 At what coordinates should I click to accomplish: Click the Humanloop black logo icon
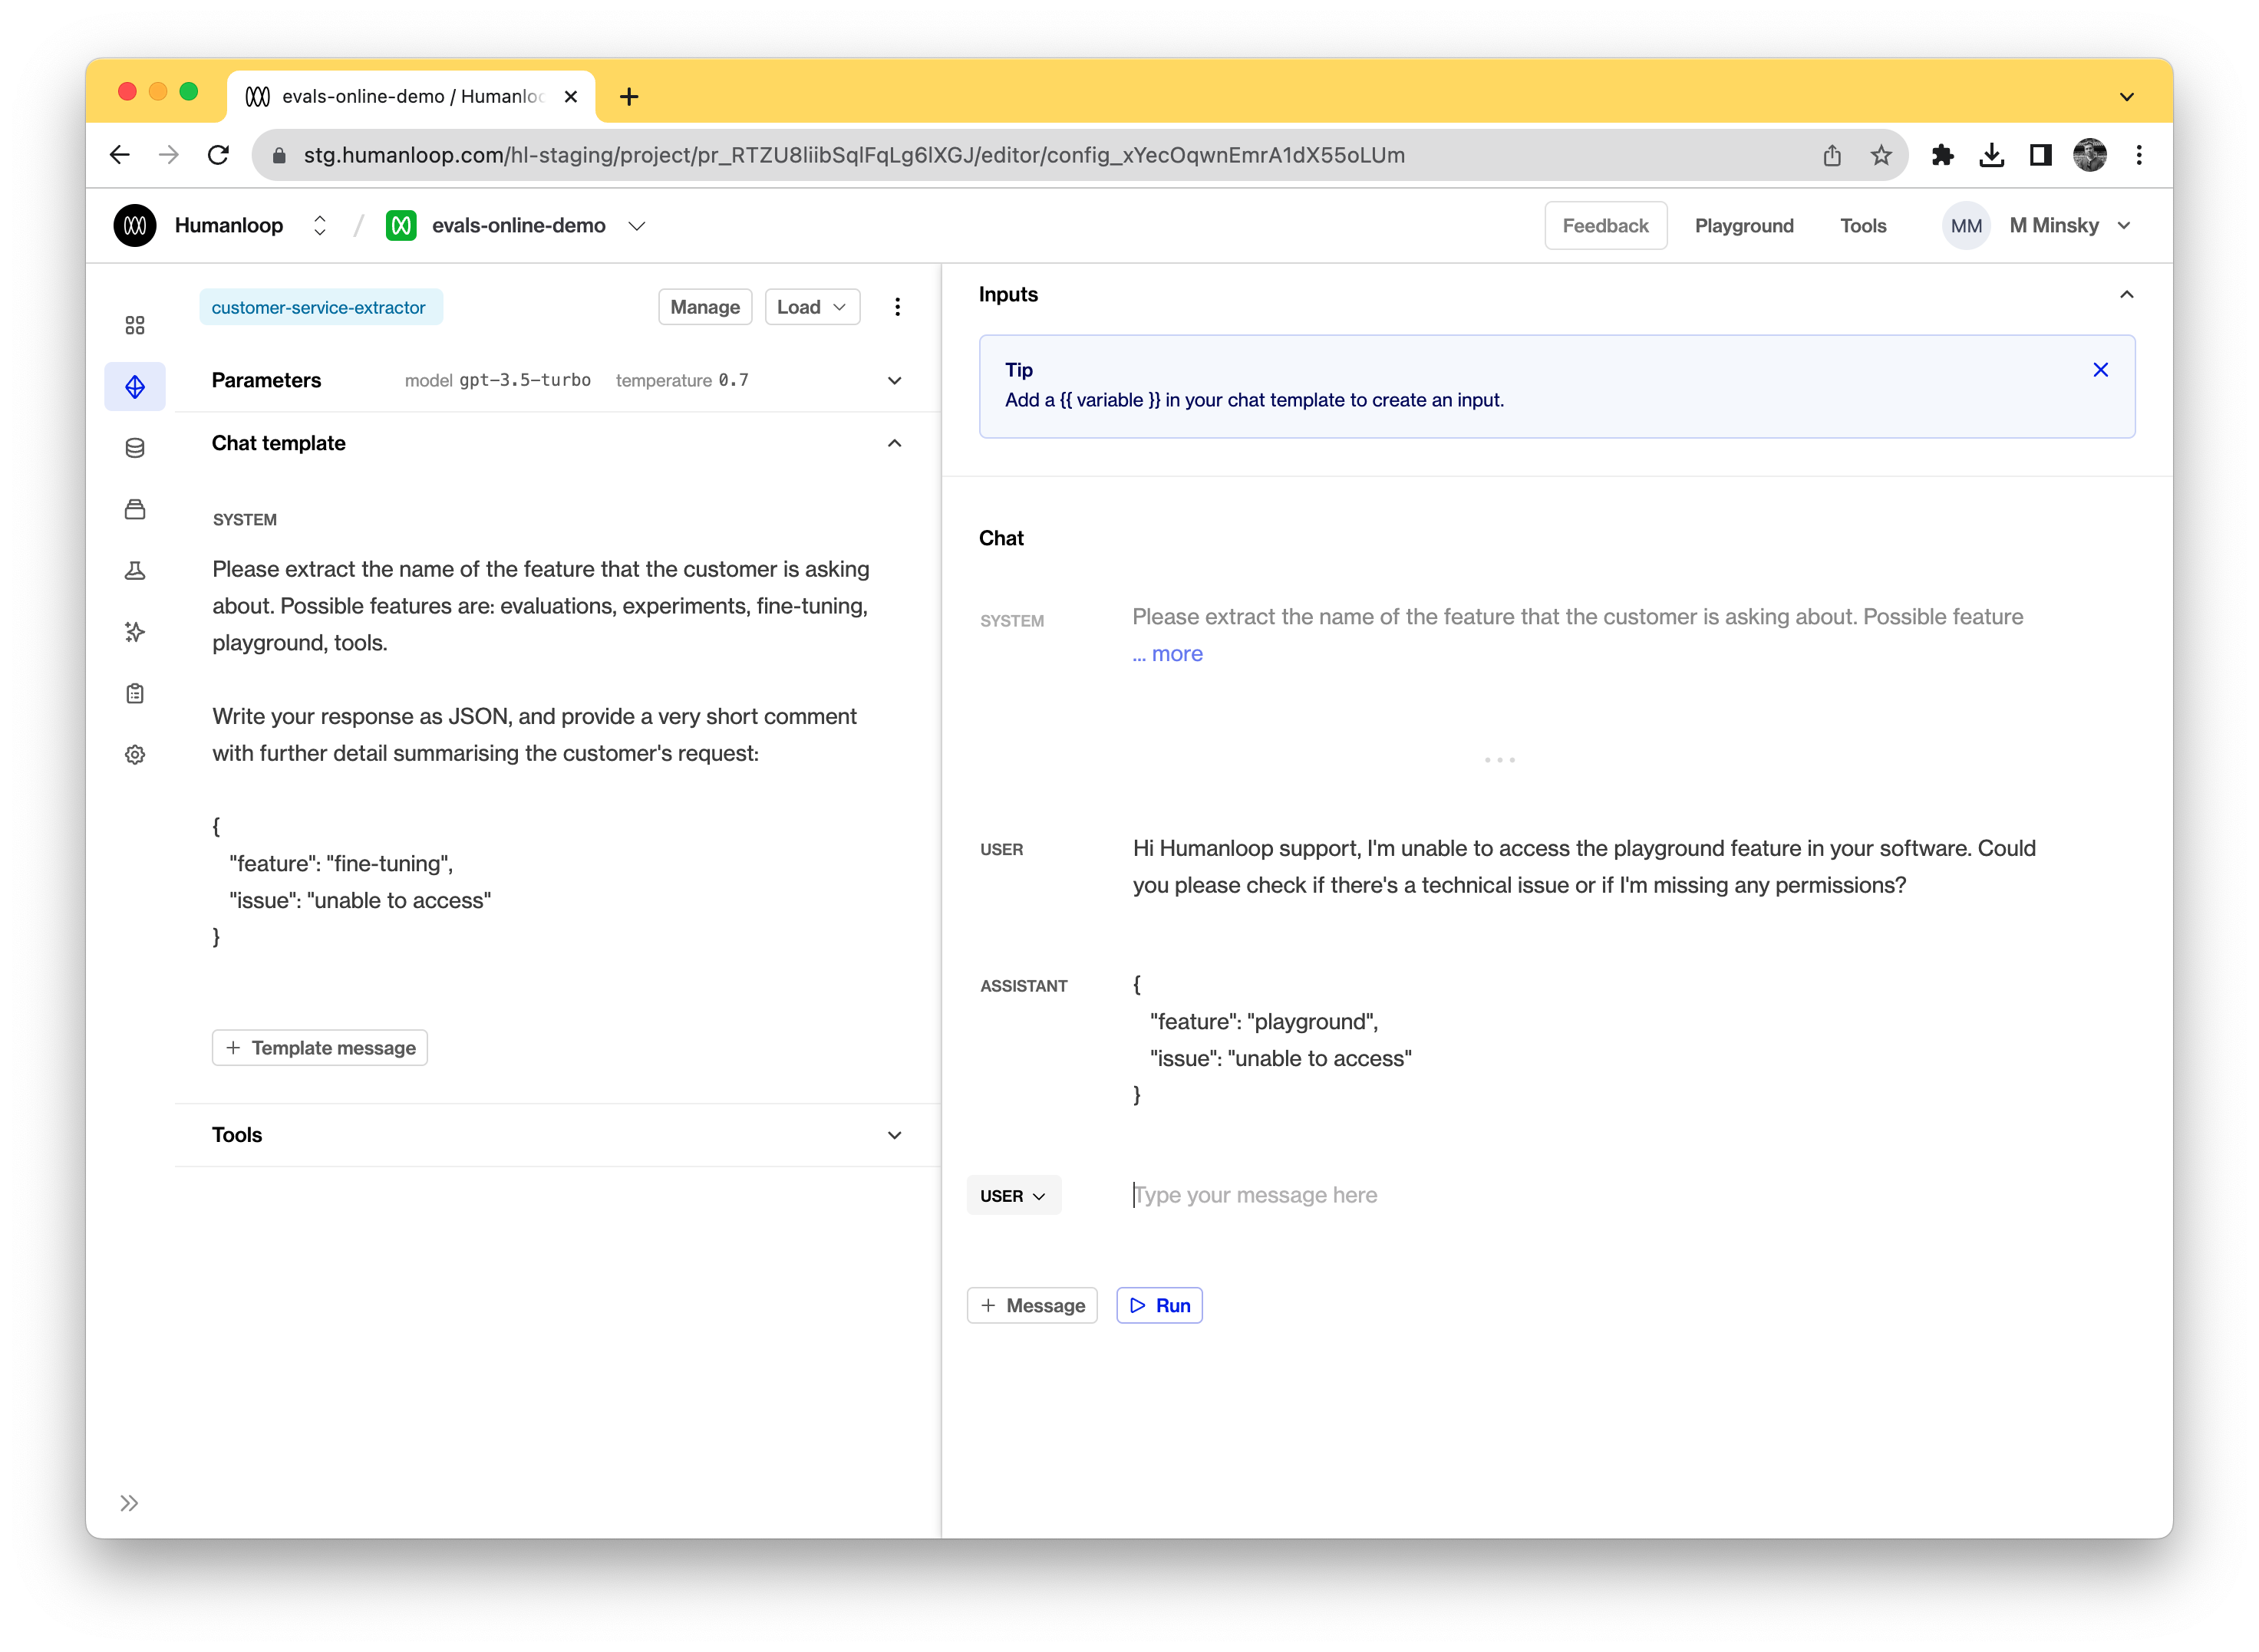[135, 225]
